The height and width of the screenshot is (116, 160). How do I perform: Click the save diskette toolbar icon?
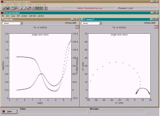8,8
